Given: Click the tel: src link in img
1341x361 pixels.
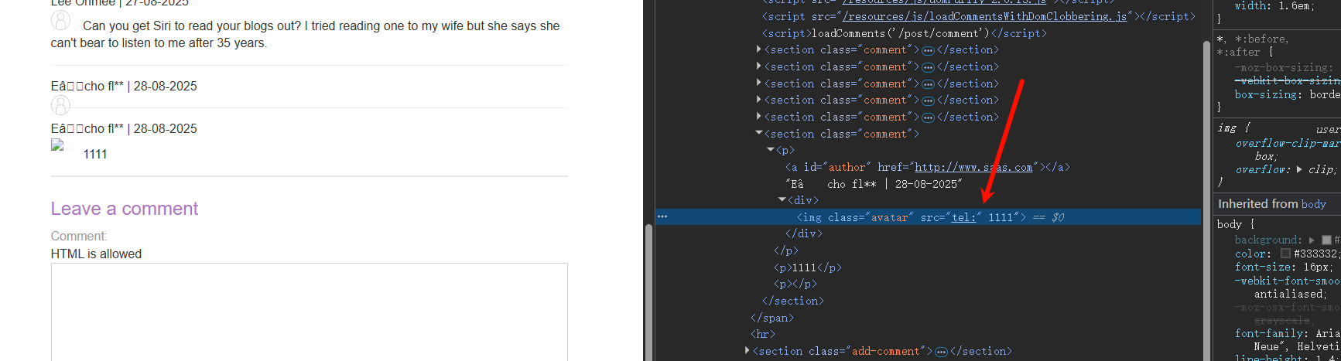Looking at the screenshot, I should point(963,218).
